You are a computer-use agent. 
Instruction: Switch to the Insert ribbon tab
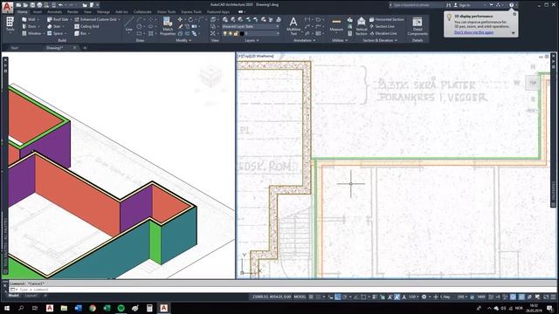pos(38,11)
